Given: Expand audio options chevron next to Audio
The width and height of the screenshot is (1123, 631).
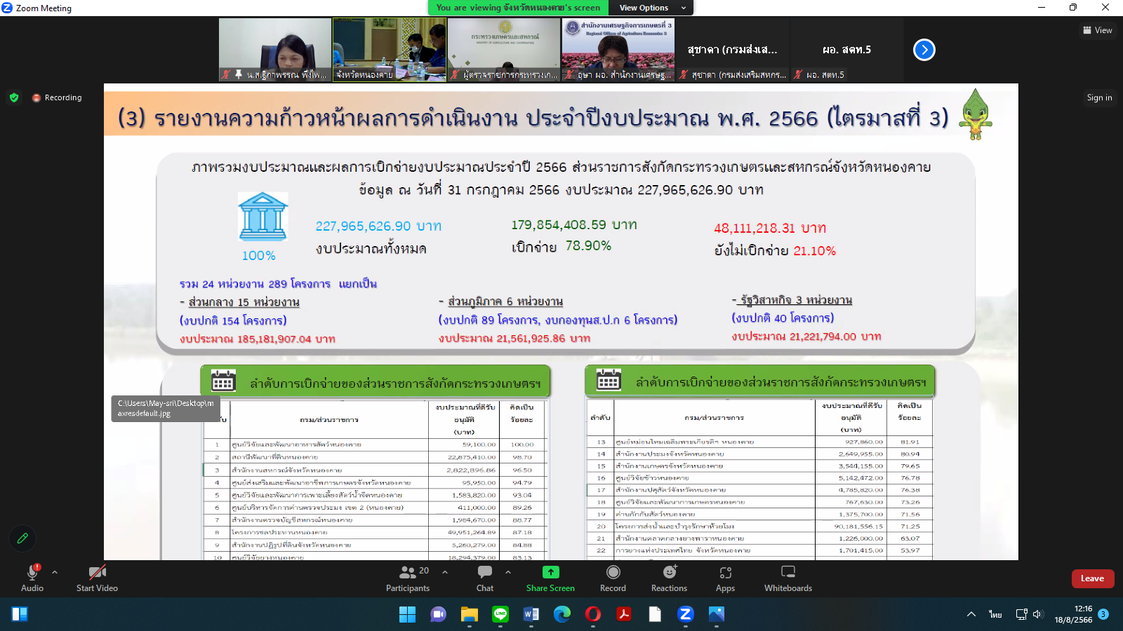Looking at the screenshot, I should click(x=55, y=572).
